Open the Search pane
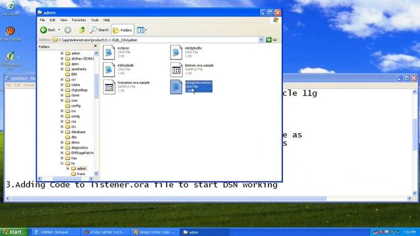The image size is (420, 236). pyautogui.click(x=100, y=30)
